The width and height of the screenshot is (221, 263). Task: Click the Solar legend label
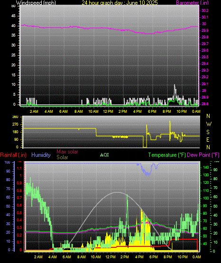[62, 157]
